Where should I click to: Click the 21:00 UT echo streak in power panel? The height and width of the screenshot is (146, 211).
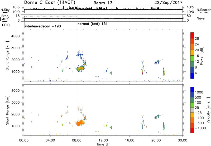pyautogui.click(x=164, y=72)
